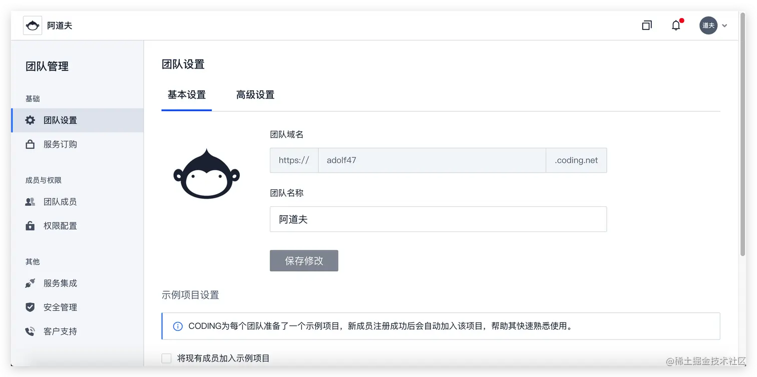
Task: Open notifications bell icon
Action: [x=676, y=26]
